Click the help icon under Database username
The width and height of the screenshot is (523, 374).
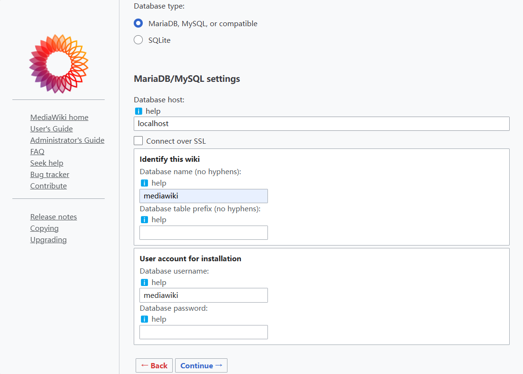(144, 282)
